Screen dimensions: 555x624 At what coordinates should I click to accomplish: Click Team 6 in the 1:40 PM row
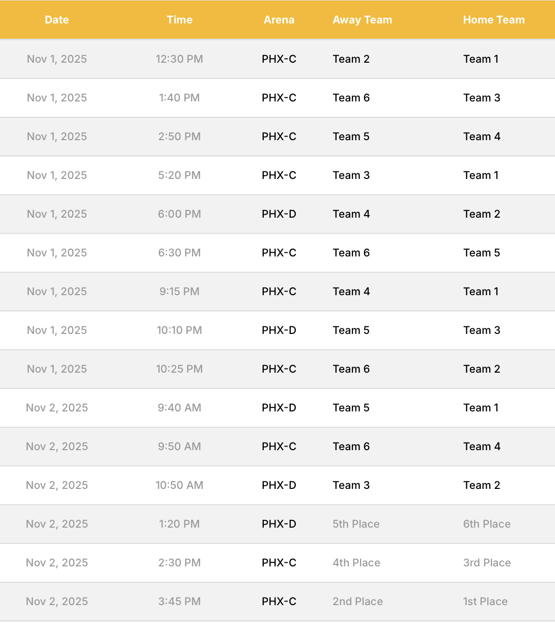pyautogui.click(x=351, y=98)
